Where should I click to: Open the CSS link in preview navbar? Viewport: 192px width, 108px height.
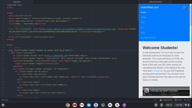point(142,22)
